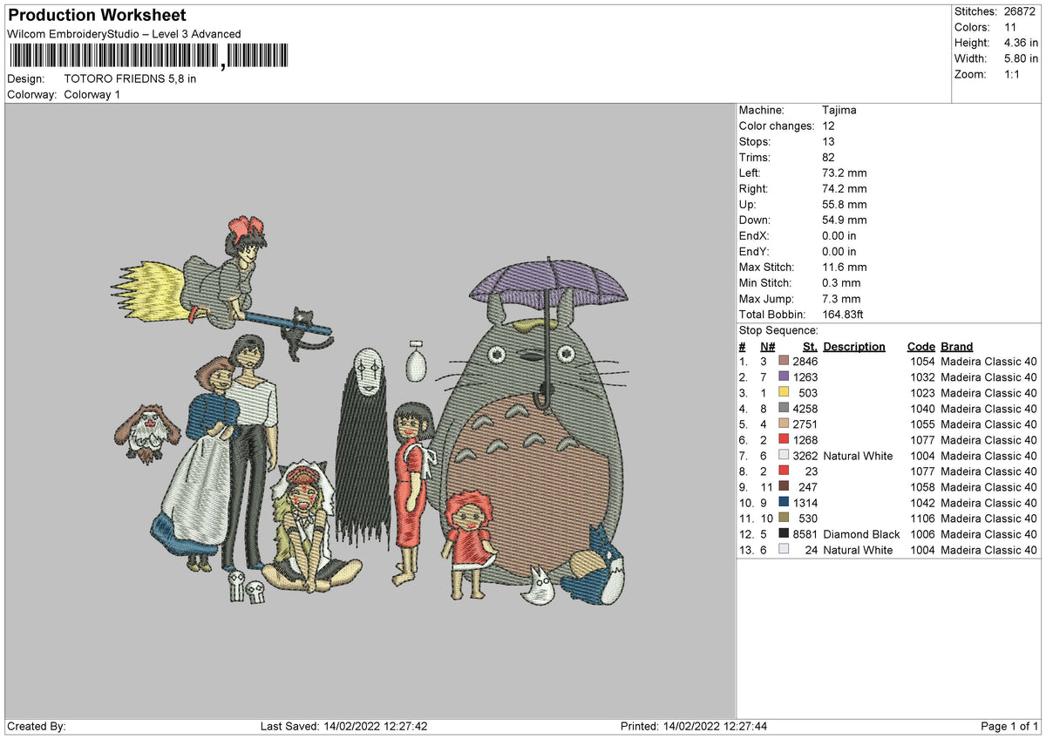Image resolution: width=1046 pixels, height=739 pixels.
Task: Click the embroidery design preview image
Action: point(370,410)
